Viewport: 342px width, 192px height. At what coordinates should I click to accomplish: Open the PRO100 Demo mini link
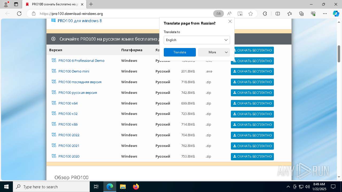click(x=74, y=71)
